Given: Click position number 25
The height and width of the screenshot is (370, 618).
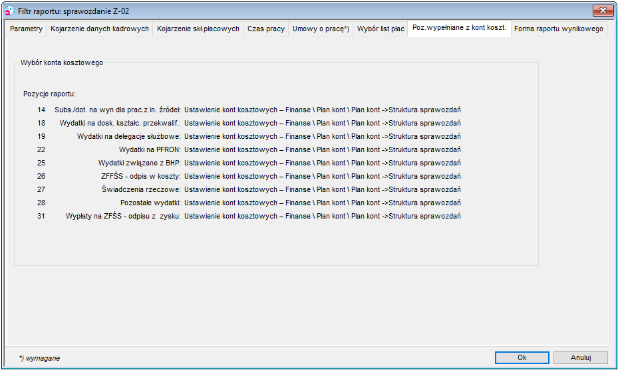Looking at the screenshot, I should (41, 163).
